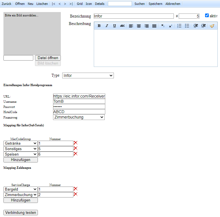Screen dimensions: 220x217
Task: Align description text right
Action: click(x=147, y=26)
